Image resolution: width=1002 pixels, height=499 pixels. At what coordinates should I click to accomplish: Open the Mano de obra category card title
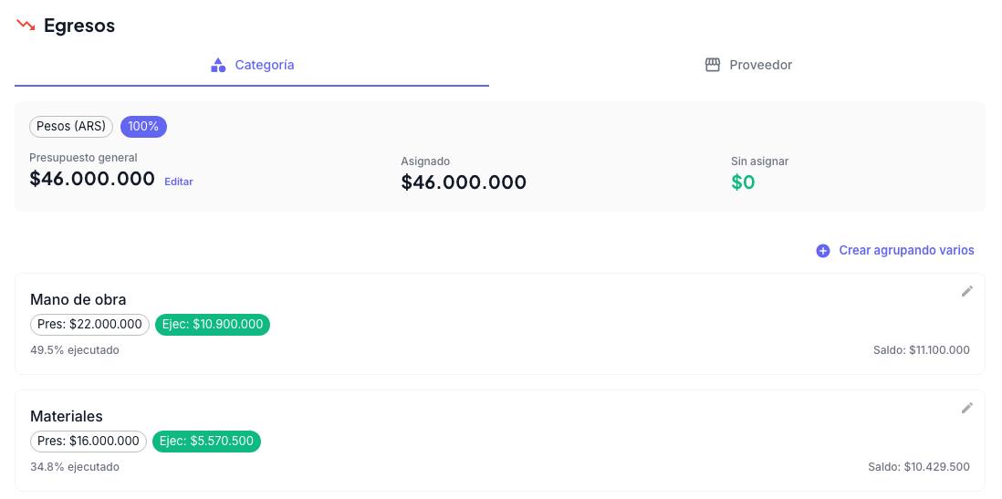[78, 299]
